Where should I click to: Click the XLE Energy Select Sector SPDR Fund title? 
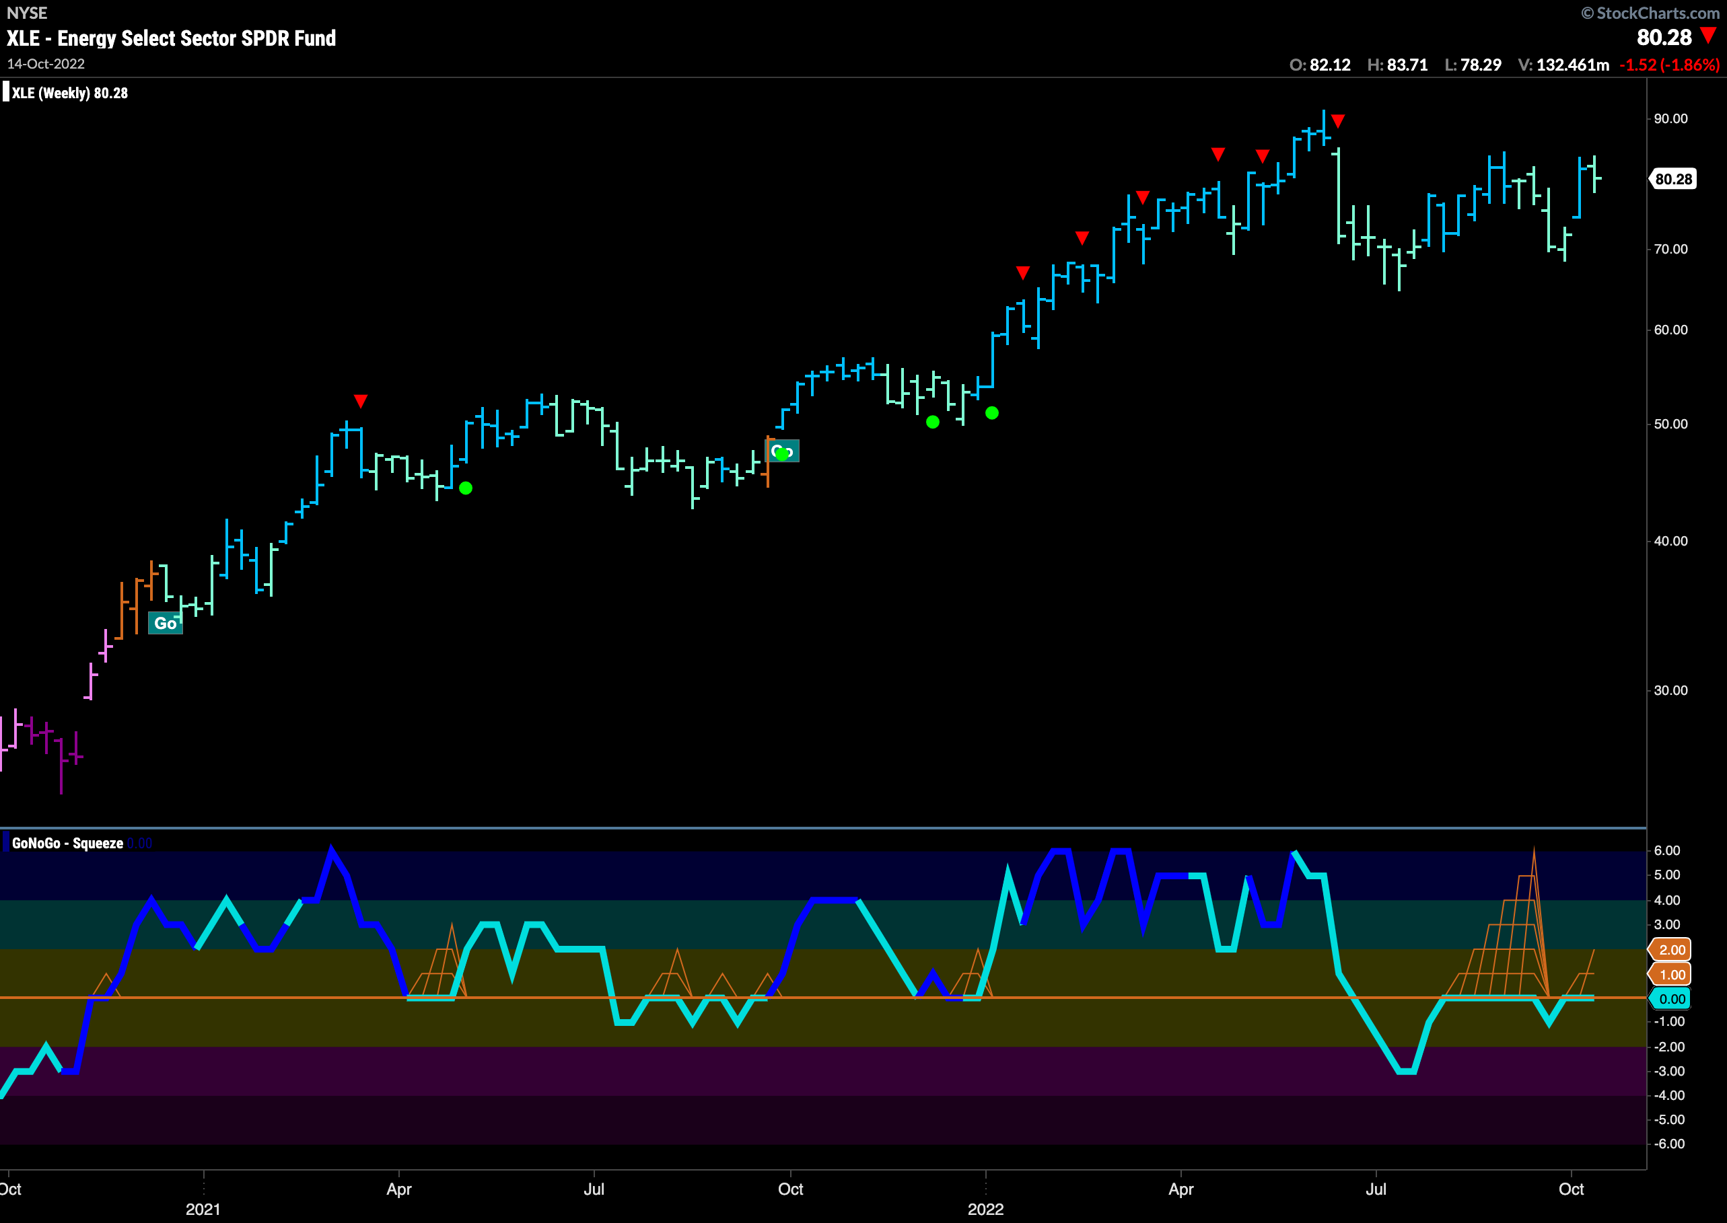tap(172, 38)
